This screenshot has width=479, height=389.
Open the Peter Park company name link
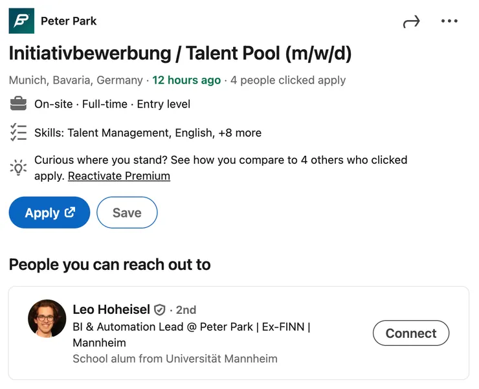(x=69, y=21)
